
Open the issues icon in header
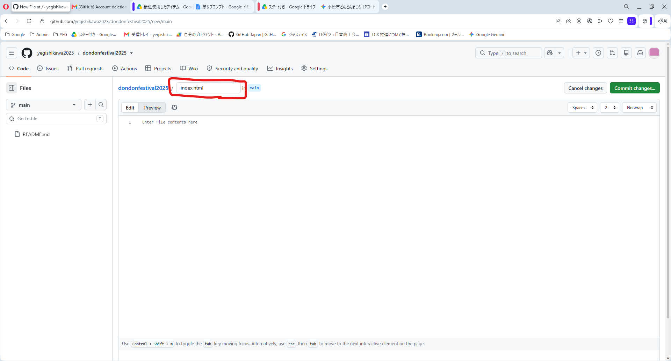tap(598, 53)
